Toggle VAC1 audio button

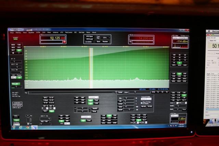46,111
